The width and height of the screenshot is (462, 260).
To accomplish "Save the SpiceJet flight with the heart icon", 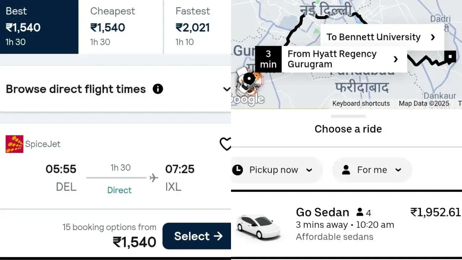I will (225, 144).
